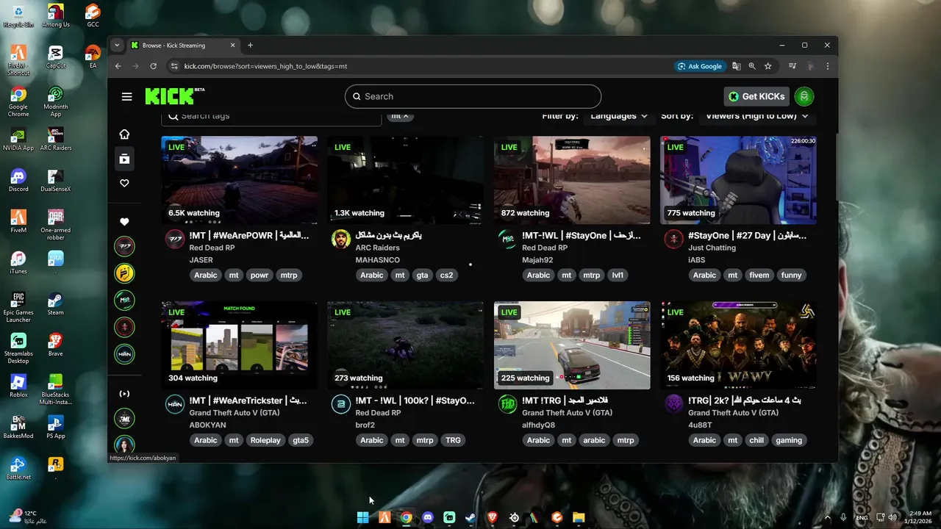
Task: Open the BakkesMod desktop icon
Action: click(x=18, y=428)
